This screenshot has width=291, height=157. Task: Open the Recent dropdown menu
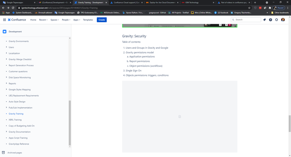[x=43, y=20]
